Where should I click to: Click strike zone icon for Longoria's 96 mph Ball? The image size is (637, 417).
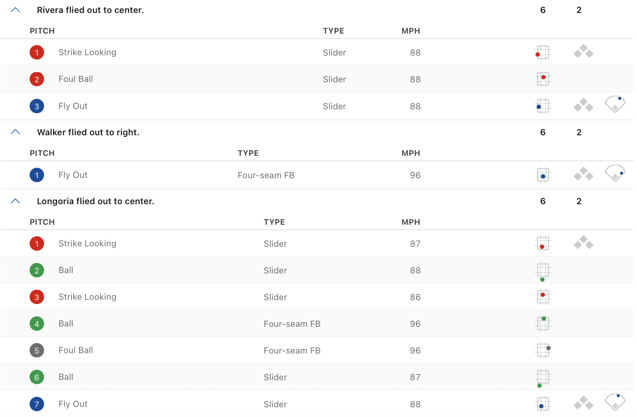pyautogui.click(x=543, y=323)
